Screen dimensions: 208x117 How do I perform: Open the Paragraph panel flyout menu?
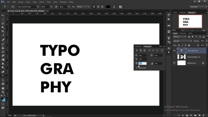164,46
